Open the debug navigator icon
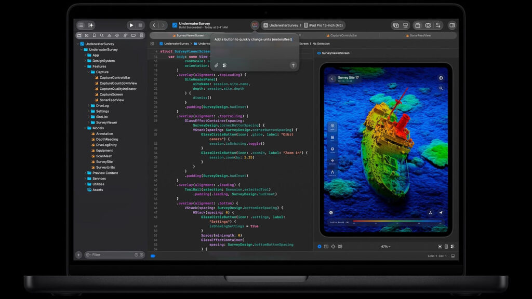The width and height of the screenshot is (532, 299). [x=125, y=35]
